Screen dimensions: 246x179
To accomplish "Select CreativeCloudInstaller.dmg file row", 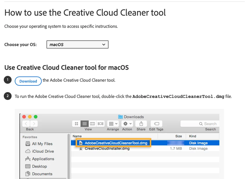I will [x=145, y=148].
